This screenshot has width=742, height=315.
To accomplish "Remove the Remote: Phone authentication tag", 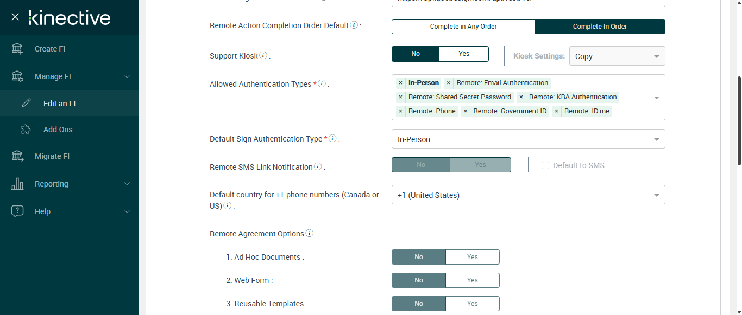I will (401, 111).
